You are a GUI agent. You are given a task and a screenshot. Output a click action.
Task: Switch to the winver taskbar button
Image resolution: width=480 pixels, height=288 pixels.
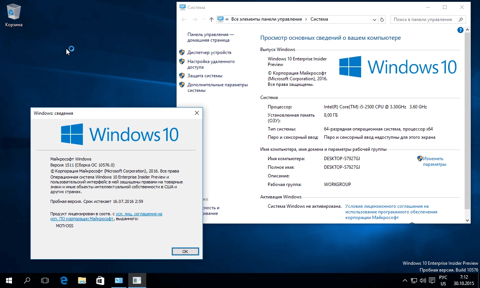click(137, 280)
